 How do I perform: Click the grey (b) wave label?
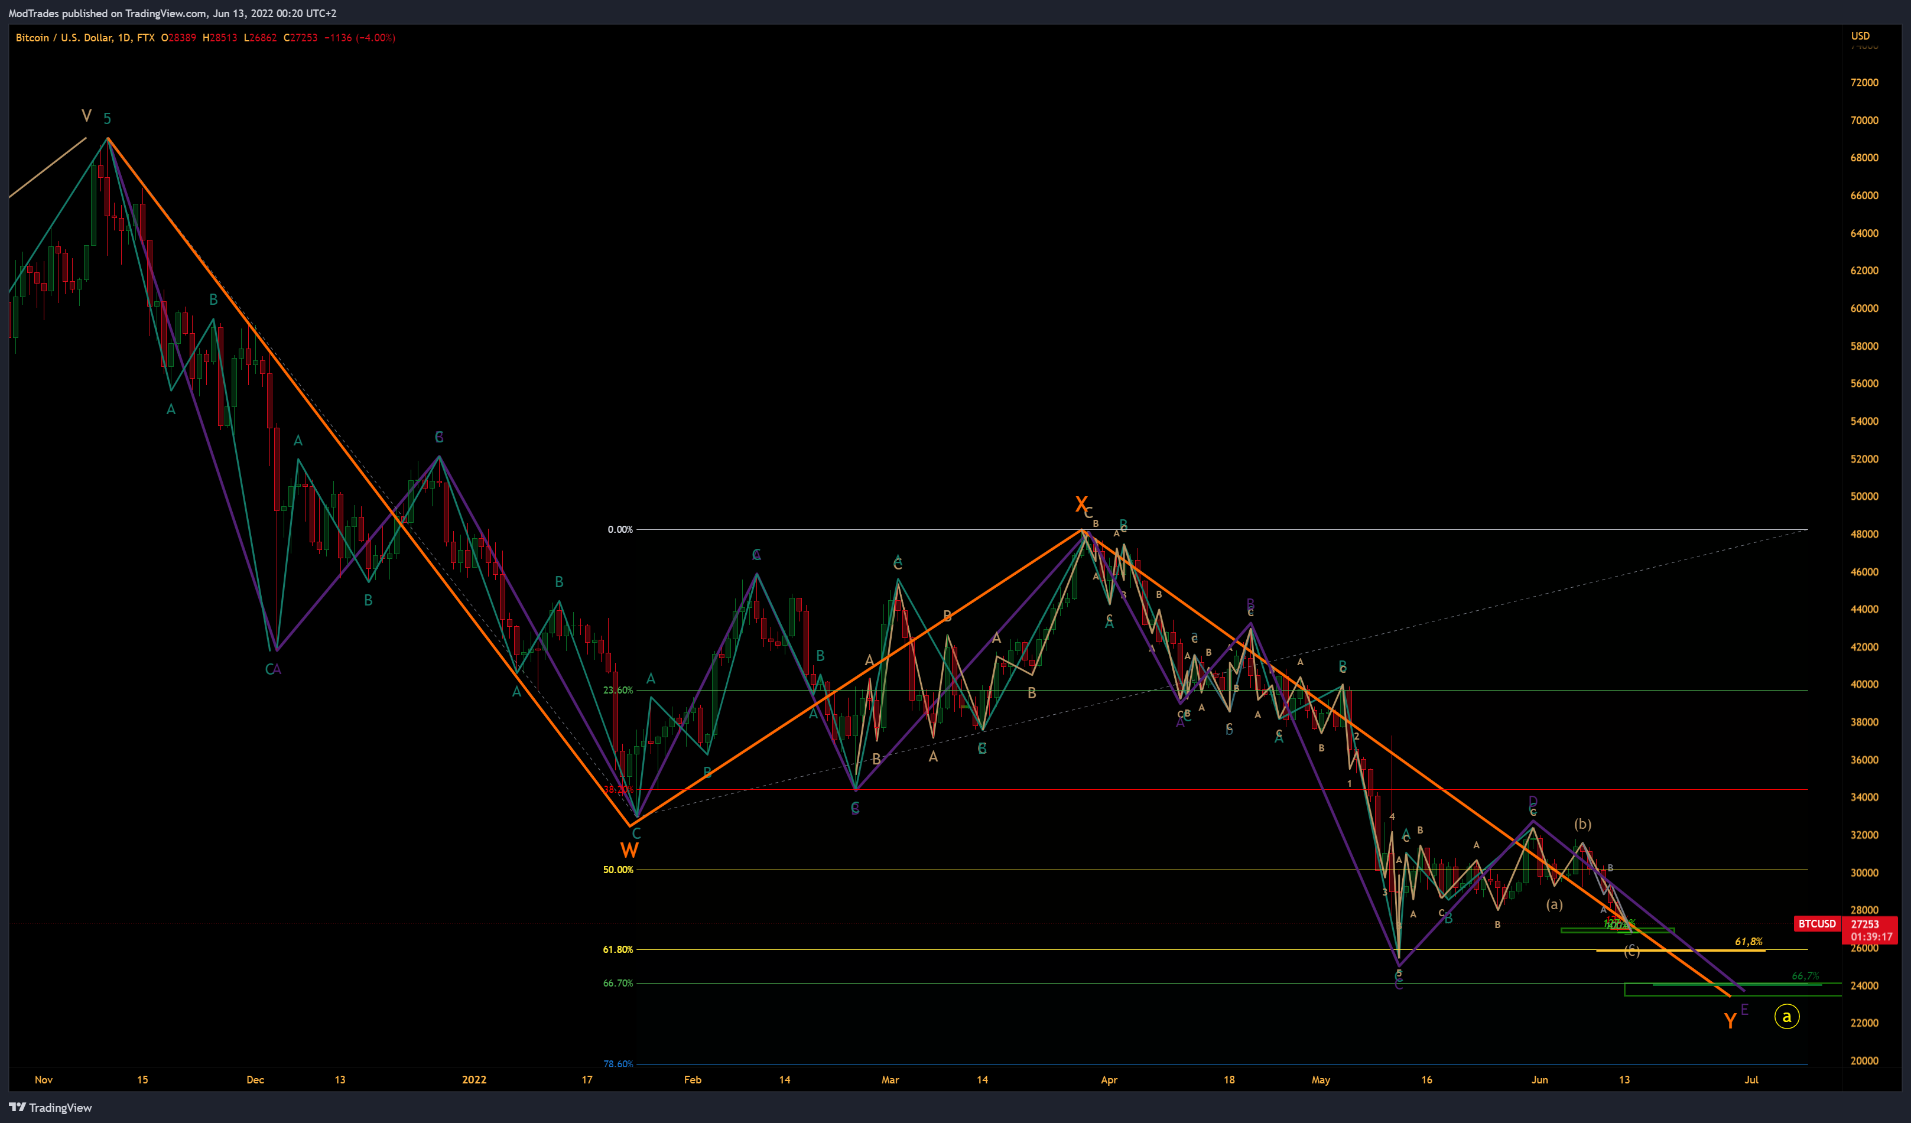click(x=1582, y=823)
